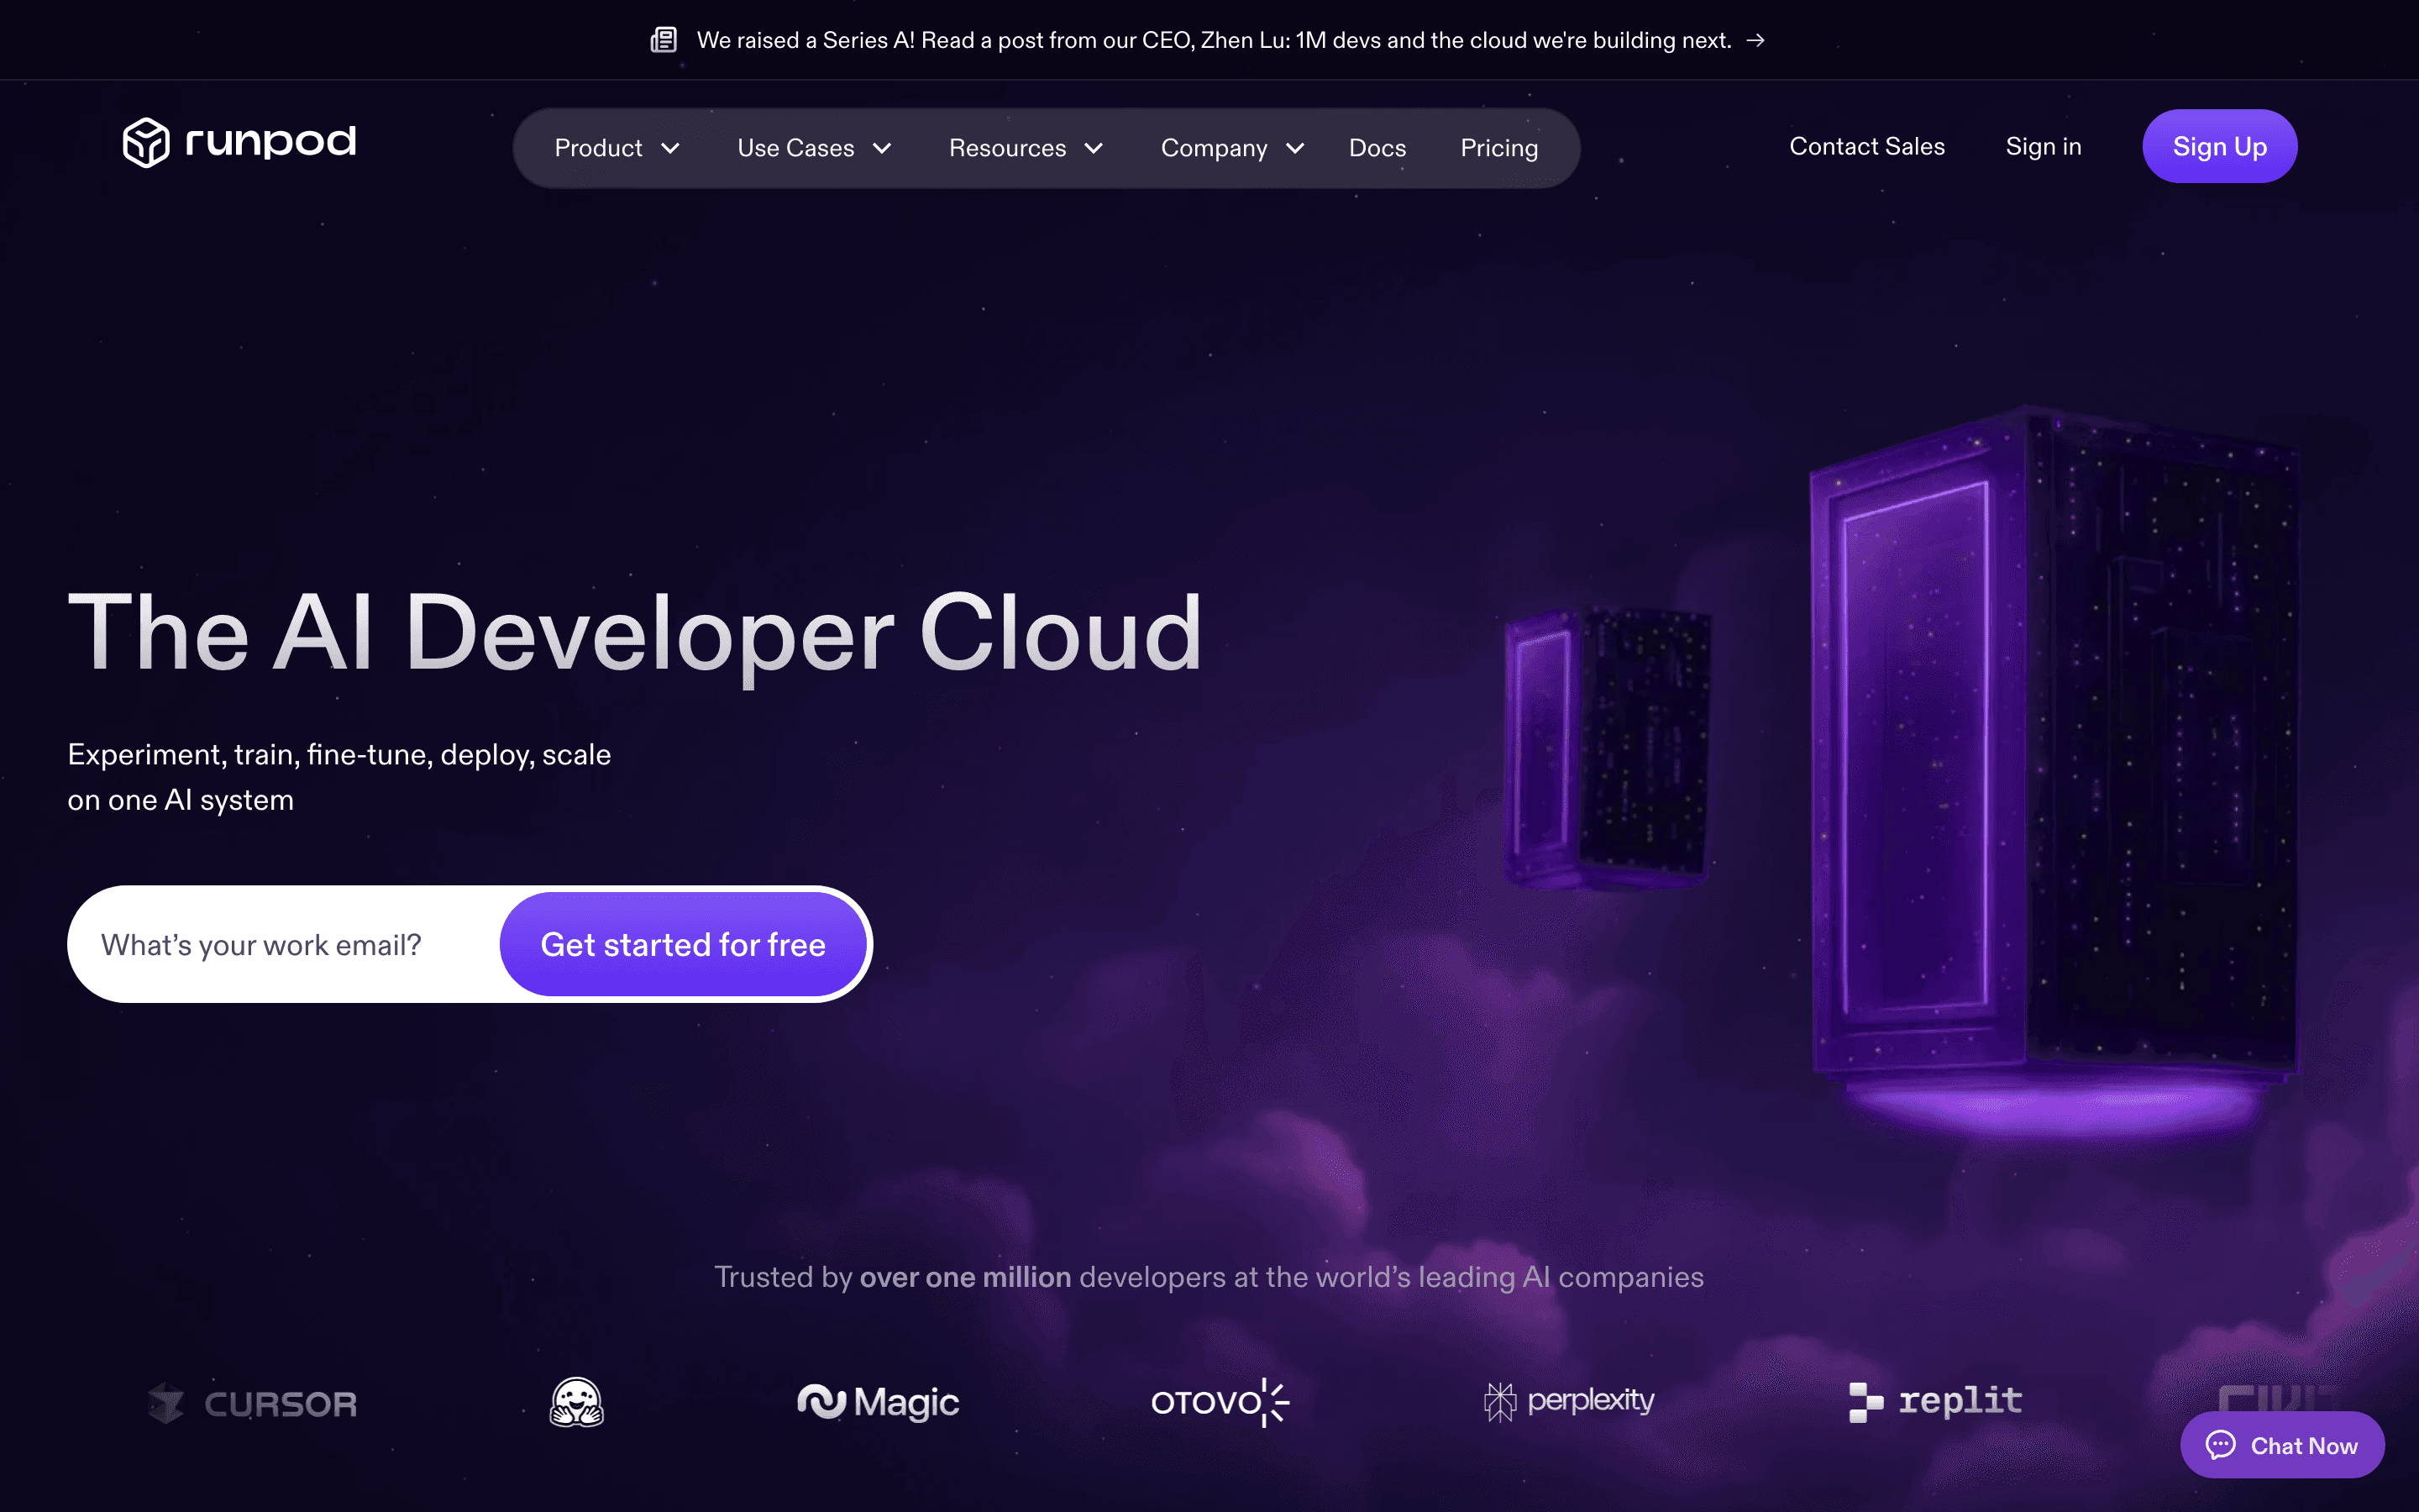Focus the work email input field
Viewport: 2419px width, 1512px height.
(285, 944)
